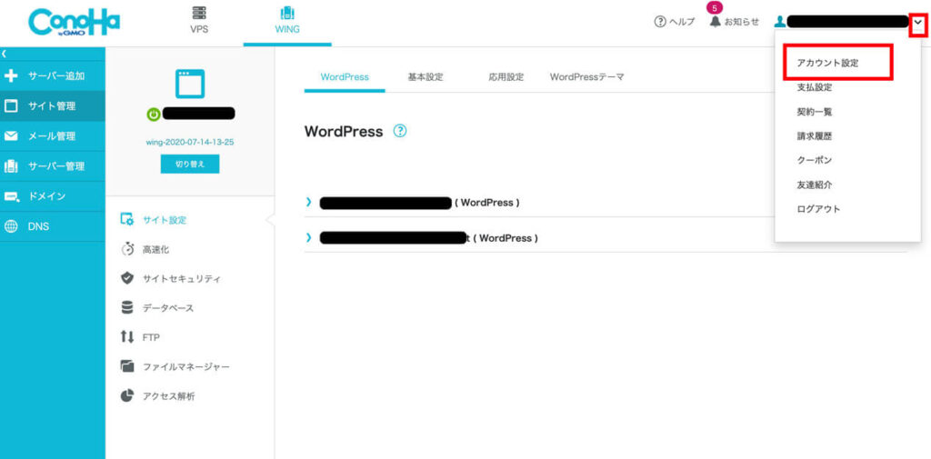Image resolution: width=931 pixels, height=459 pixels.
Task: Open ドメイン label in sidebar
Action: pyautogui.click(x=47, y=196)
